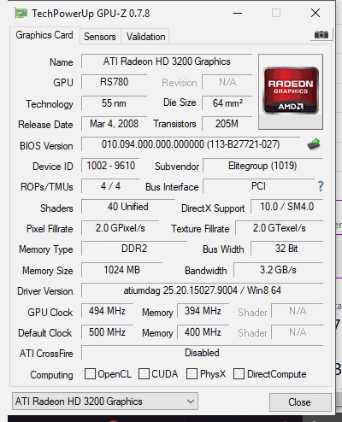This screenshot has width=342, height=422.
Task: Minimize the GPU-Z window
Action: point(238,13)
